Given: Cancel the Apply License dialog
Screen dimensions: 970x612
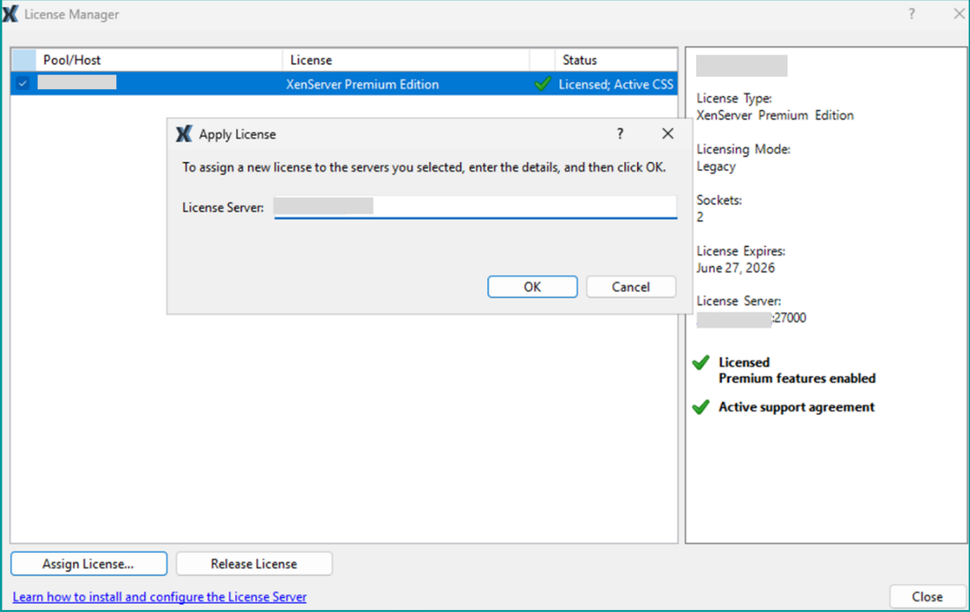Looking at the screenshot, I should [630, 287].
